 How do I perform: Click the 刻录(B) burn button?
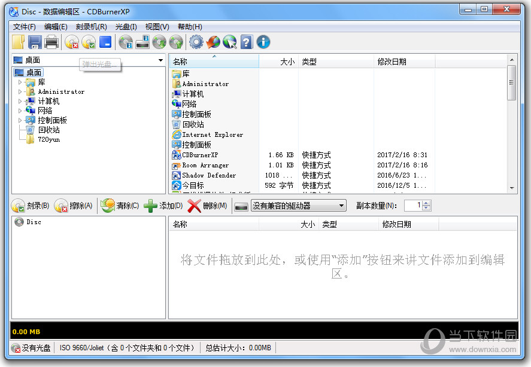31,206
